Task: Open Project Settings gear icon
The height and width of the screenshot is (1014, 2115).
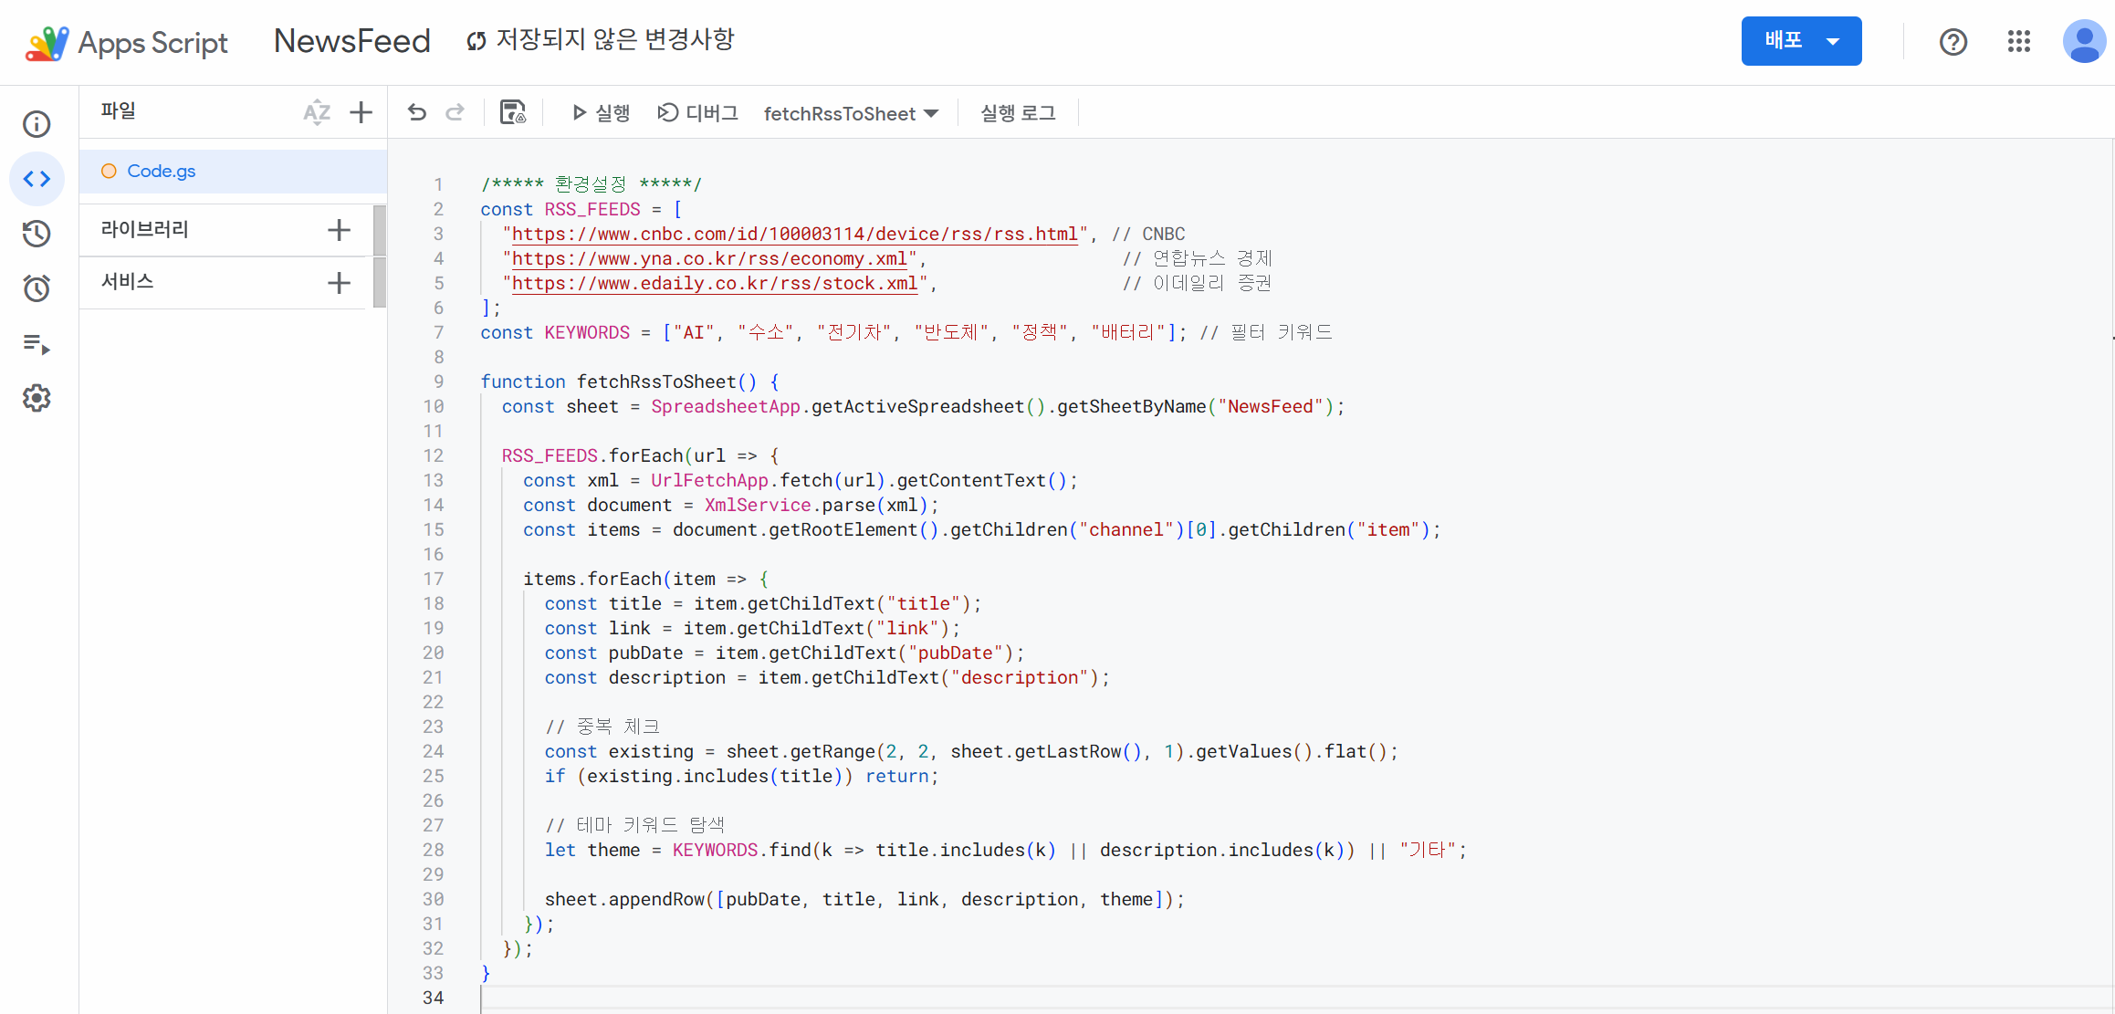Action: click(37, 398)
